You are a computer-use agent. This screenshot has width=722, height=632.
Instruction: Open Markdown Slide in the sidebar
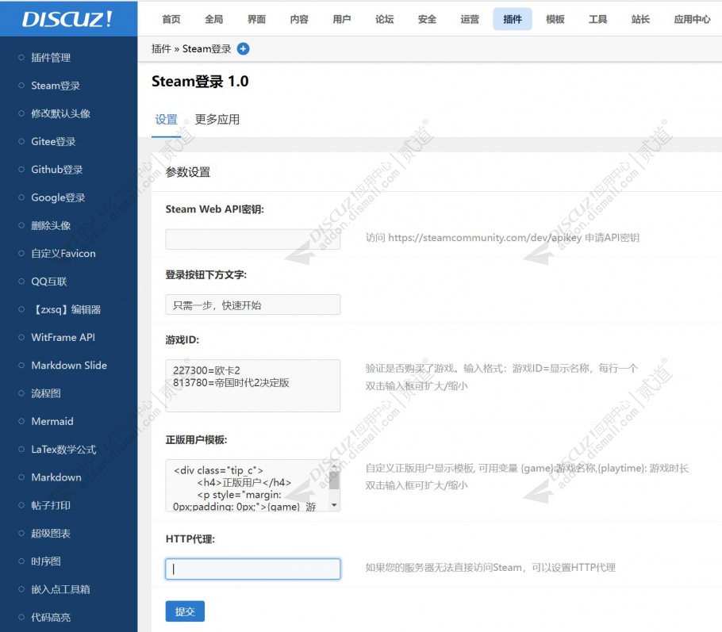click(x=69, y=366)
